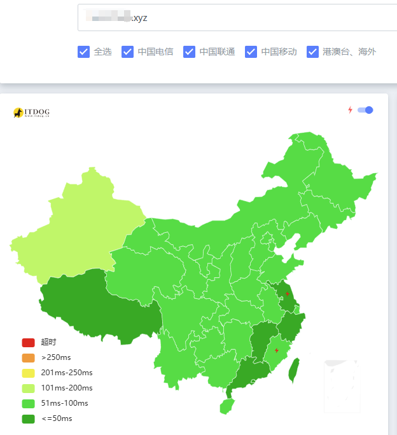Click the yellow 201ms-250ms legend swatch
Image resolution: width=397 pixels, height=435 pixels.
coord(29,373)
